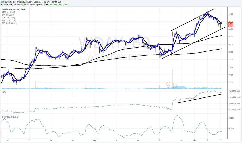This screenshot has width=242, height=143.
Task: Click the +0.33 (+0.38%) change value
Action: (x=31, y=5)
